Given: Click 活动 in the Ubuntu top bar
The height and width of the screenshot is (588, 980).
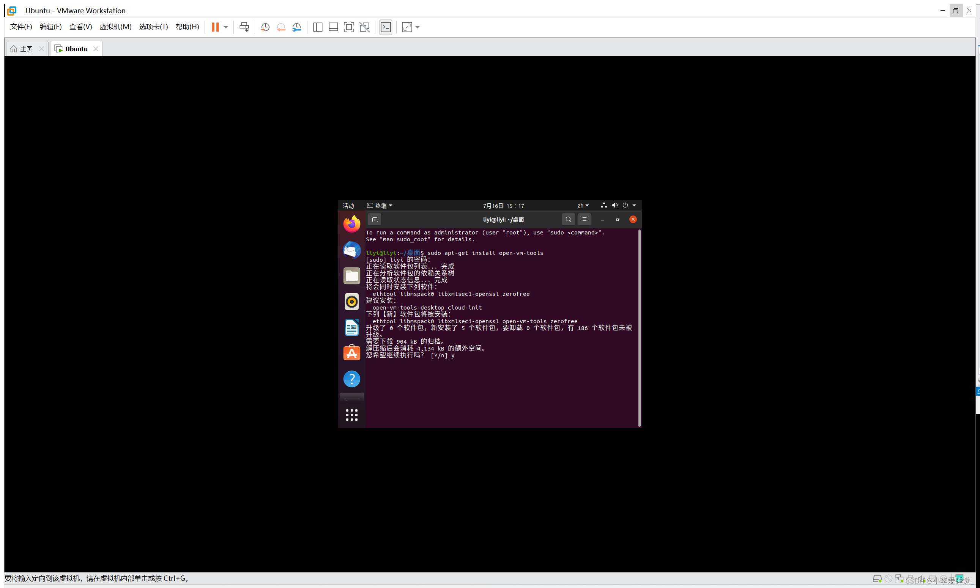Looking at the screenshot, I should click(348, 206).
